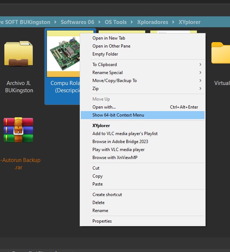Open the Archivo JL BUKingston folder icon
This screenshot has width=230, height=252.
(19, 55)
